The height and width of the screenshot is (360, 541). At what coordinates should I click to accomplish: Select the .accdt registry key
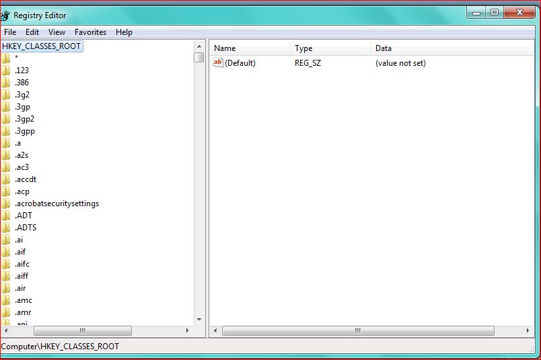26,179
